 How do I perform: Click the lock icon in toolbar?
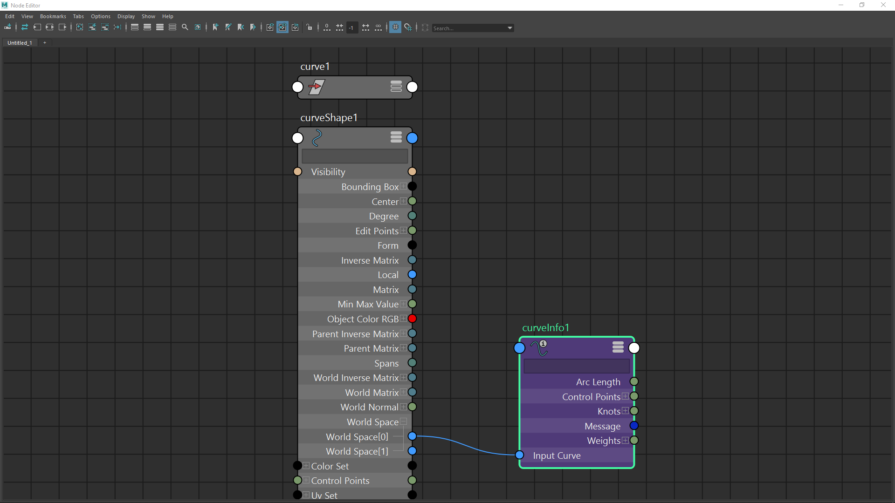[x=310, y=27]
